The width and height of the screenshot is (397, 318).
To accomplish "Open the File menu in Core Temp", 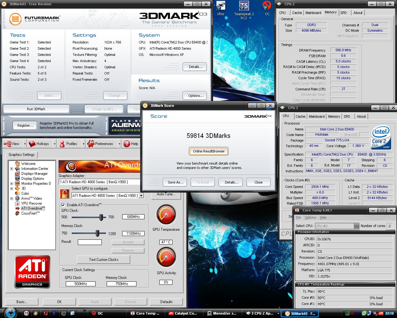I will pos(298,217).
